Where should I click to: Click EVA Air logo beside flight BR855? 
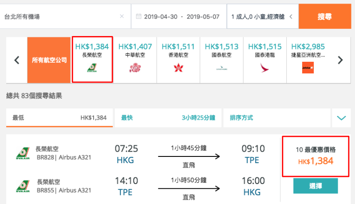(x=23, y=186)
